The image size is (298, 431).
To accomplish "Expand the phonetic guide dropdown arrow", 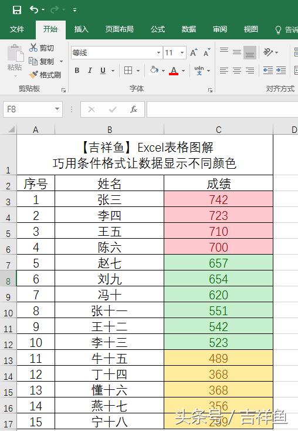I will pos(209,71).
